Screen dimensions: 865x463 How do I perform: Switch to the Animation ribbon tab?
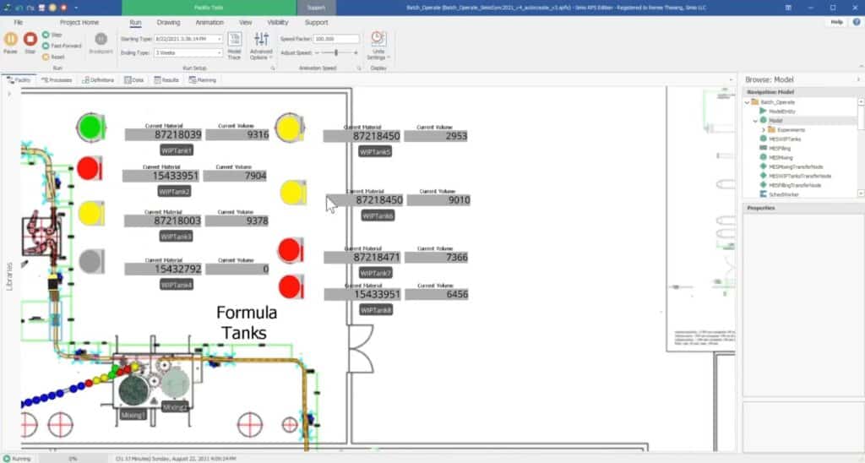(209, 23)
